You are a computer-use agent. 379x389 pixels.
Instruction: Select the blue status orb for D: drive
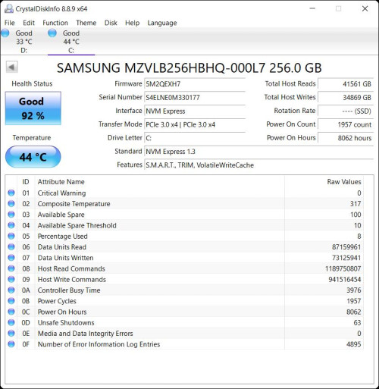tap(5, 33)
